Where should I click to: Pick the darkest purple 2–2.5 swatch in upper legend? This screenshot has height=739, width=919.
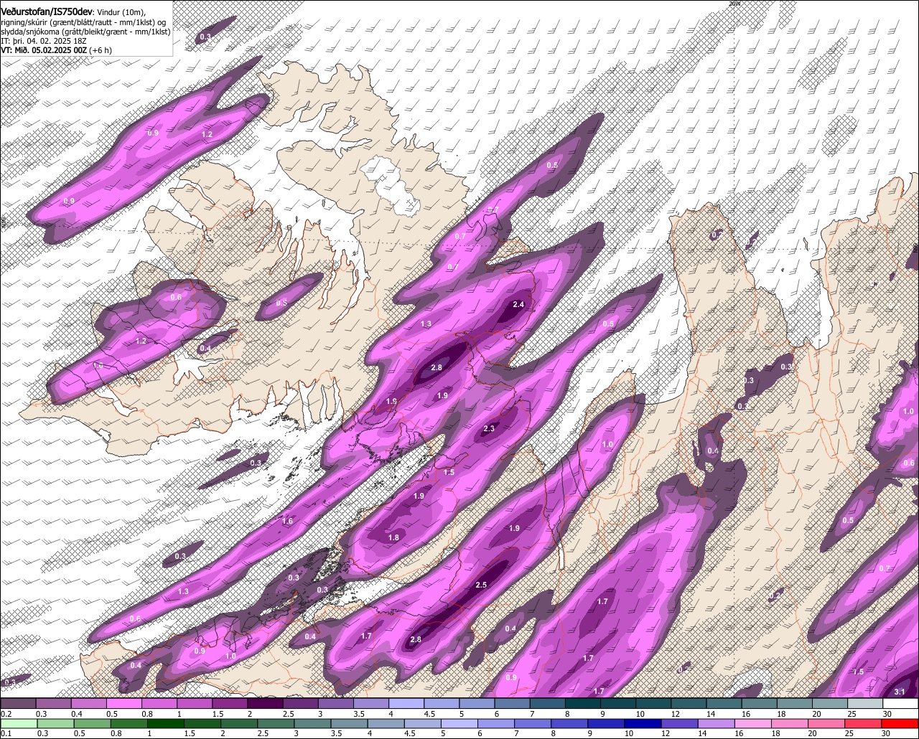265,704
